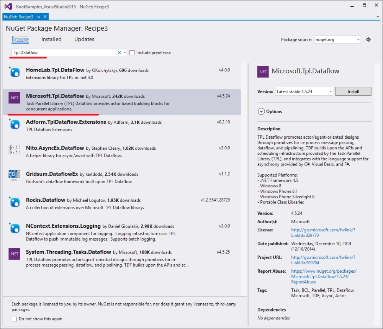Clear the Tpl.Dataflow search text
This screenshot has width=383, height=329.
click(x=119, y=52)
